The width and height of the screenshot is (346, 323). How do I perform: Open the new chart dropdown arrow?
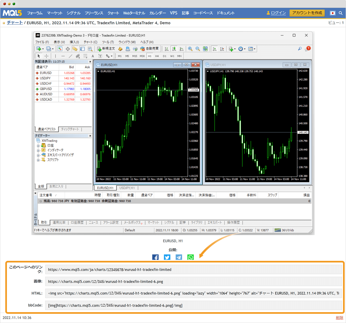(43, 49)
